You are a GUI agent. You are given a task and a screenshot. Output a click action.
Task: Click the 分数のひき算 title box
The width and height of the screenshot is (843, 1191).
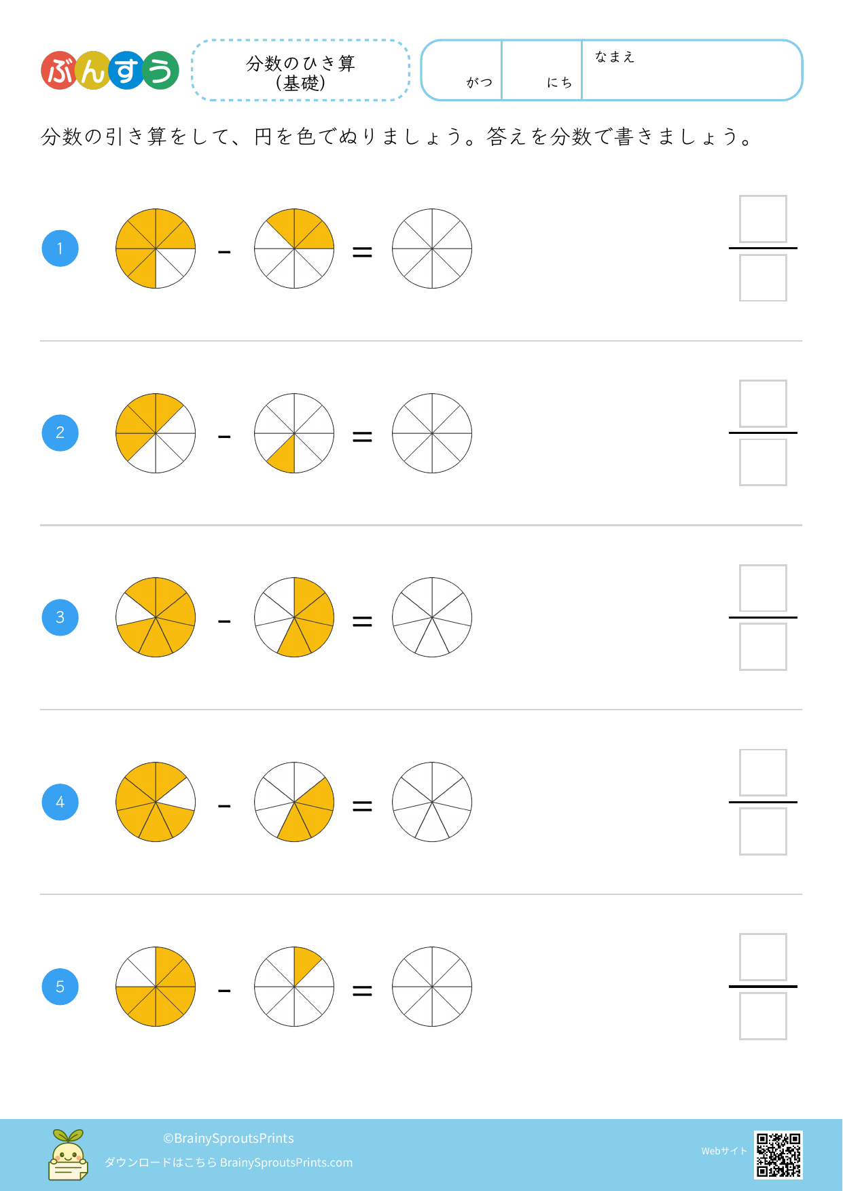301,71
